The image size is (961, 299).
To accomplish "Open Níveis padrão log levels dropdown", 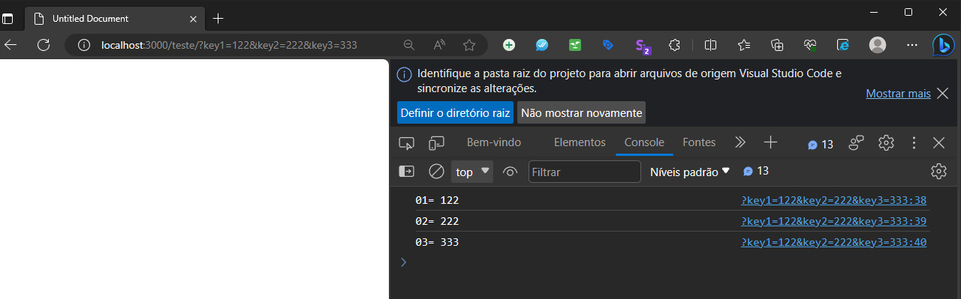I will [690, 172].
